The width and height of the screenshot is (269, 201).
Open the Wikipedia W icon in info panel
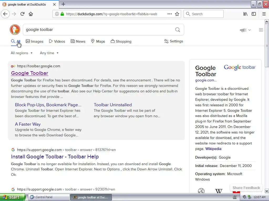(219, 191)
